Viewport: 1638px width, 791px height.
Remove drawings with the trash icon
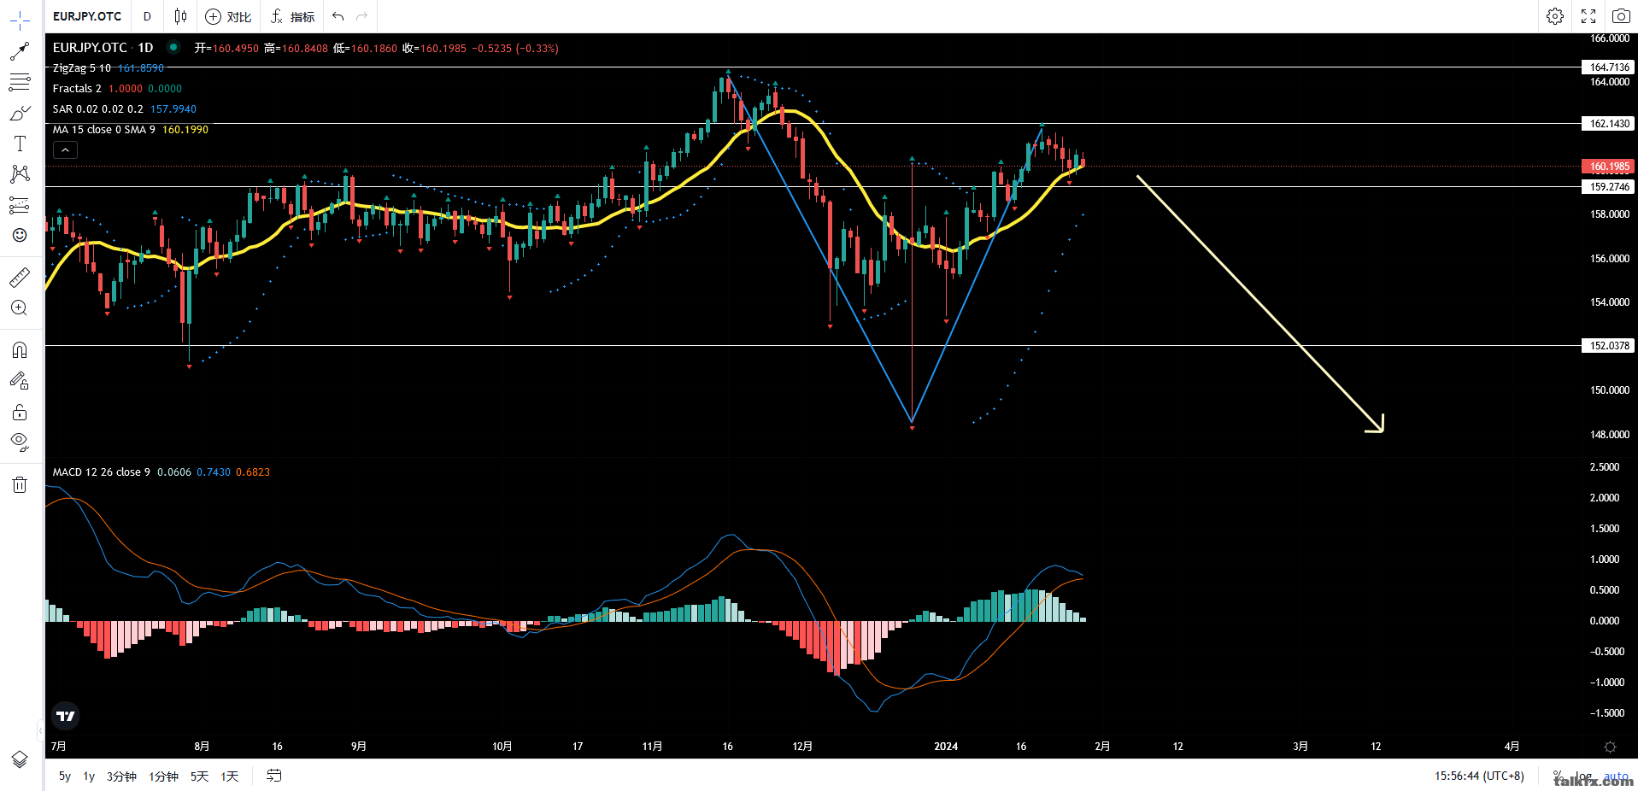tap(20, 485)
